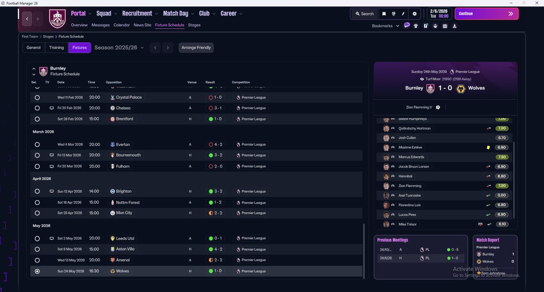Switch to the Training tab
This screenshot has height=292, width=544.
57,48
